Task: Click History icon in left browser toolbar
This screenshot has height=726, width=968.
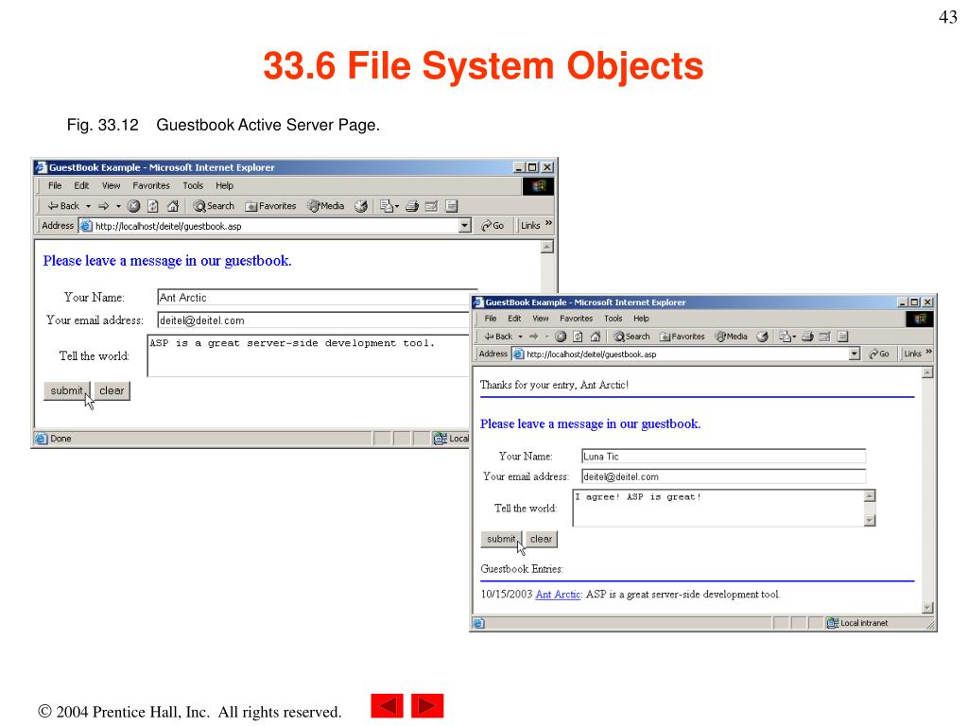Action: pos(361,206)
